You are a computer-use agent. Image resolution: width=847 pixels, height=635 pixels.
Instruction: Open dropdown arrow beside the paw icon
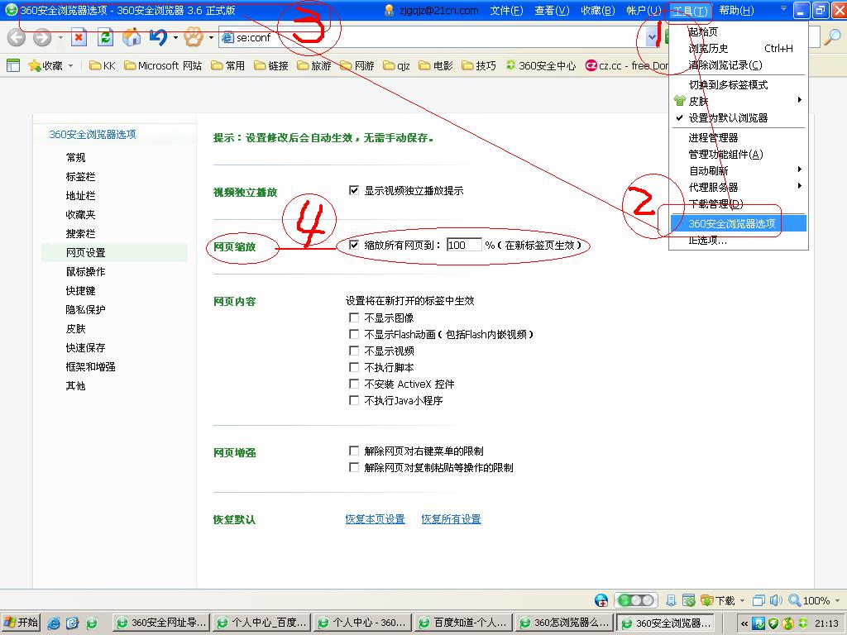pyautogui.click(x=211, y=38)
